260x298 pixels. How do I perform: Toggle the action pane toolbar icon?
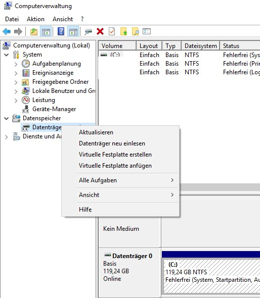click(73, 31)
